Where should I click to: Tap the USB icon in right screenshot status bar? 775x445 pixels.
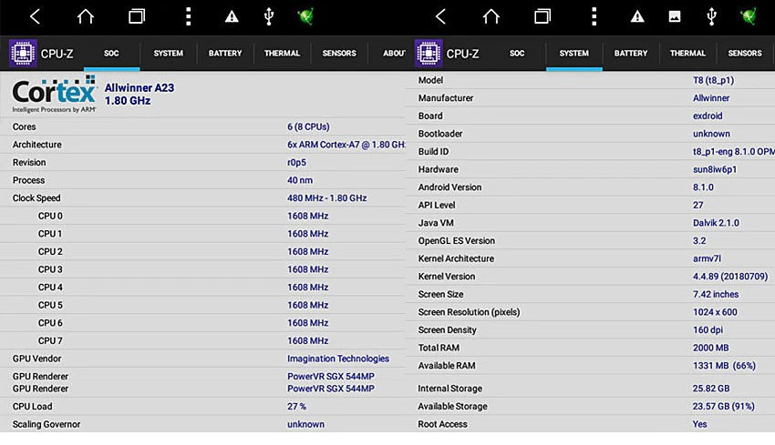coord(711,16)
